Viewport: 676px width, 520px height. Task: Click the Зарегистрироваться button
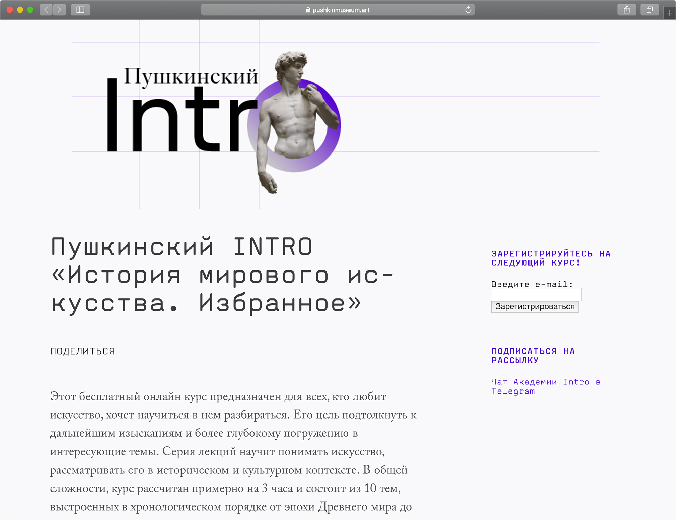click(x=535, y=307)
